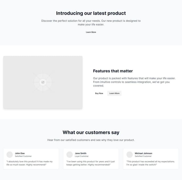Click the Introducing our latest product heading

[x=91, y=13]
